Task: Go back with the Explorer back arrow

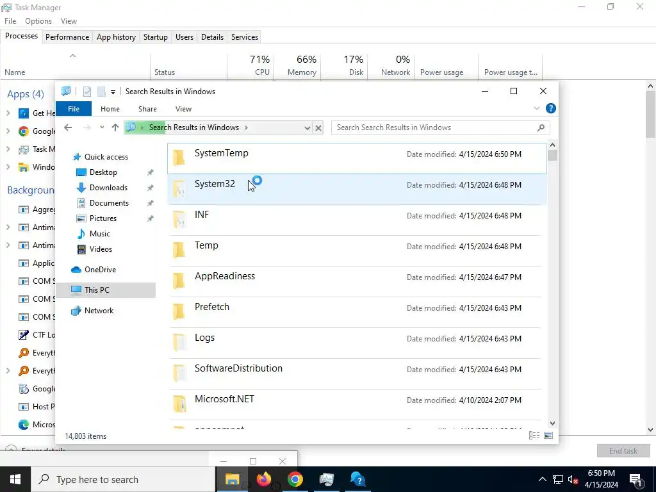Action: point(68,127)
